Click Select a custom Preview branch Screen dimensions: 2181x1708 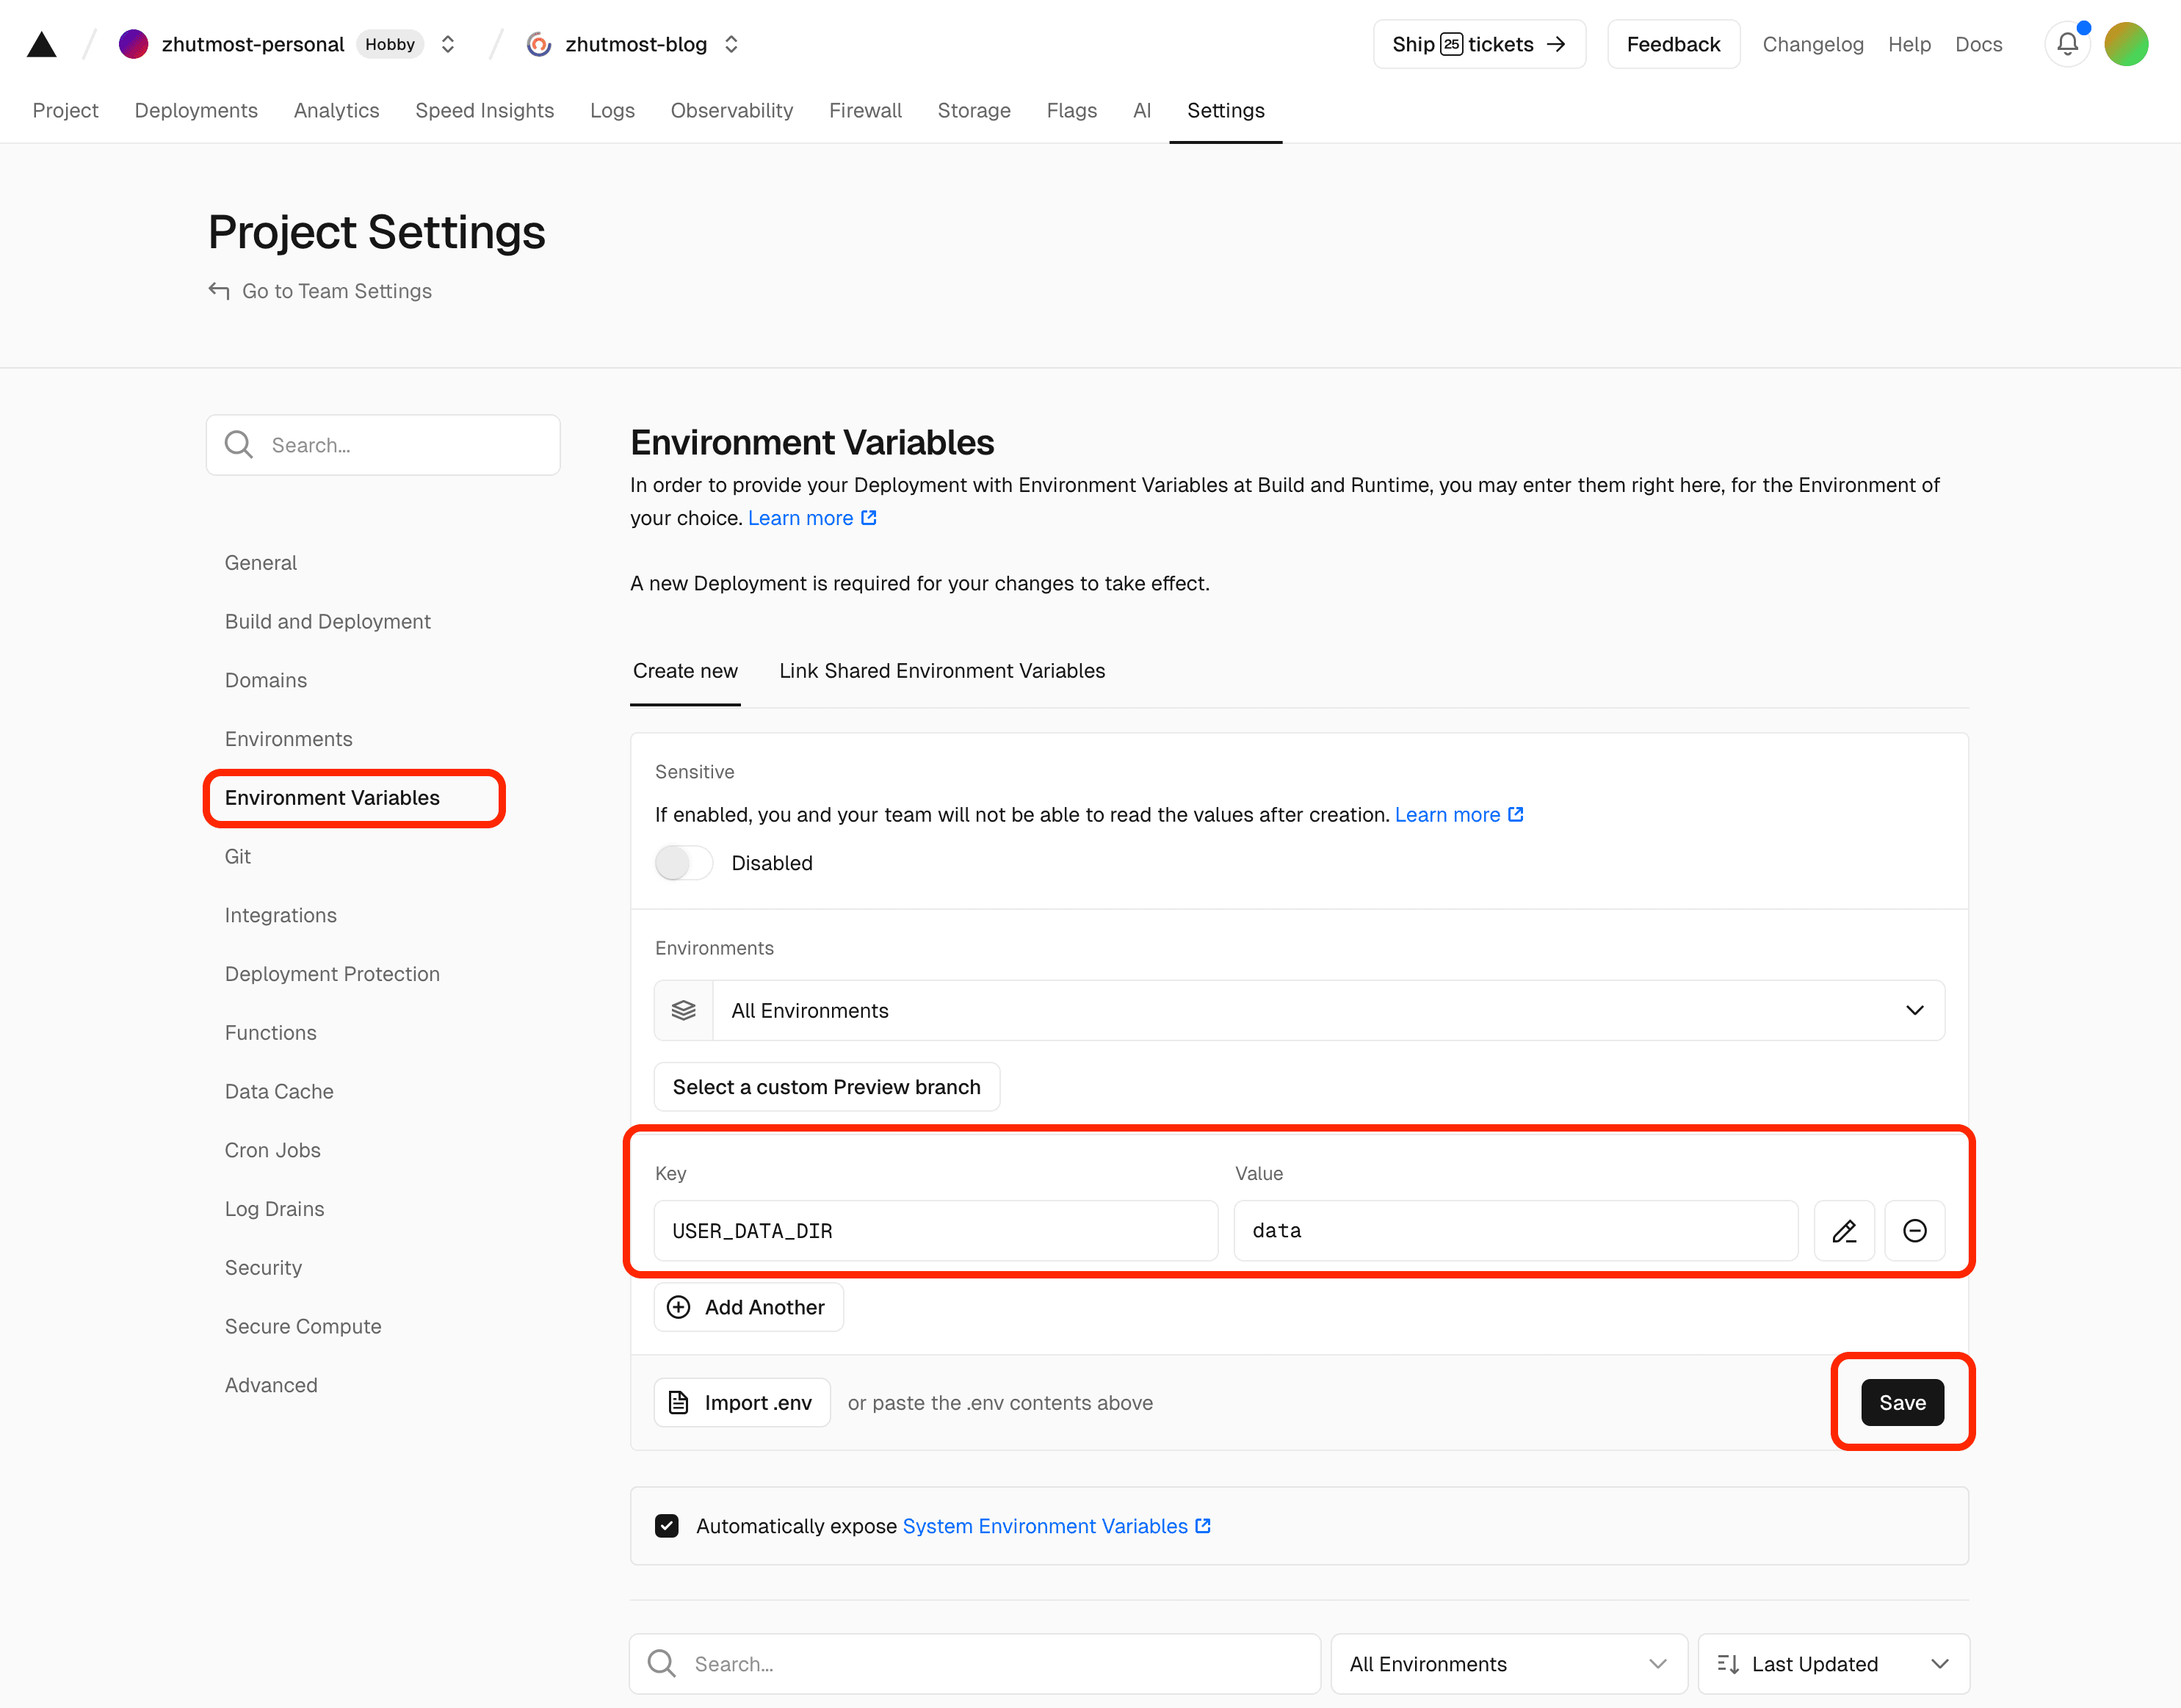point(826,1086)
